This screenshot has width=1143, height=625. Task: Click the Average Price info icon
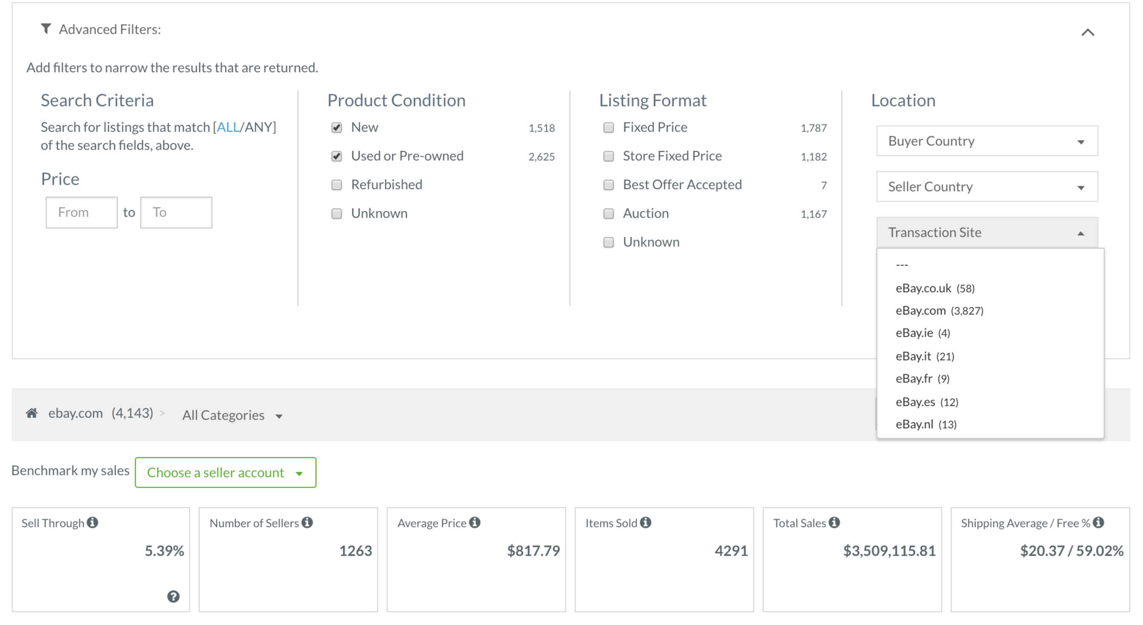(x=474, y=523)
